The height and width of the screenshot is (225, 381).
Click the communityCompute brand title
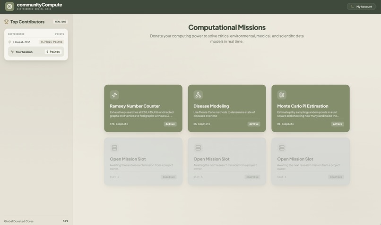tap(39, 5)
